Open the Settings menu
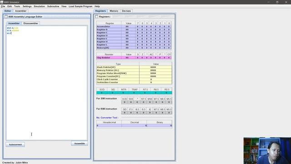Image resolution: width=291 pixels, height=164 pixels. (27, 6)
